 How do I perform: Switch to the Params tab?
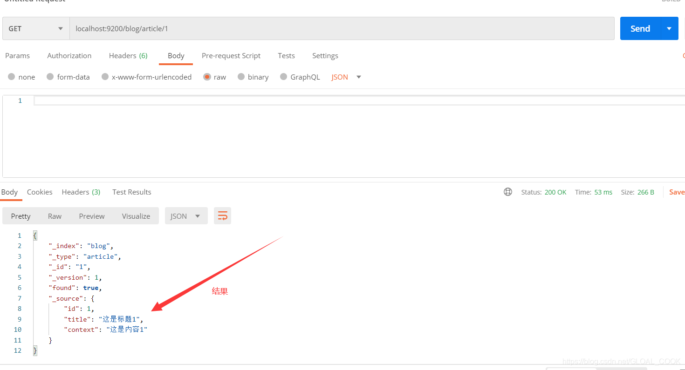coord(17,55)
